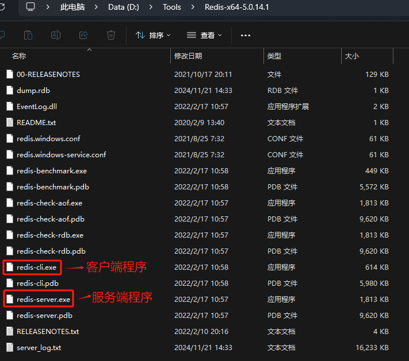This screenshot has height=361, width=409.
Task: Click the RDB 文件 type cell
Action: point(282,91)
